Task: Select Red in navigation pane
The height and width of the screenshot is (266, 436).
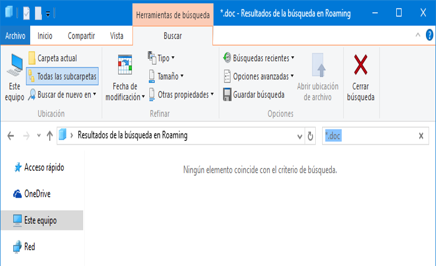Action: point(24,246)
